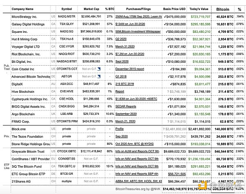
Task: Open Cypherpunk '$1.63M on Jun-30-2020 +60BTC' link
Action: click(136, 99)
